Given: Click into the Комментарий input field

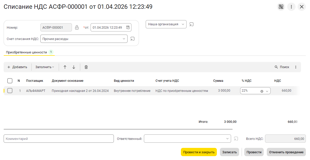Looking at the screenshot, I should (59, 139).
